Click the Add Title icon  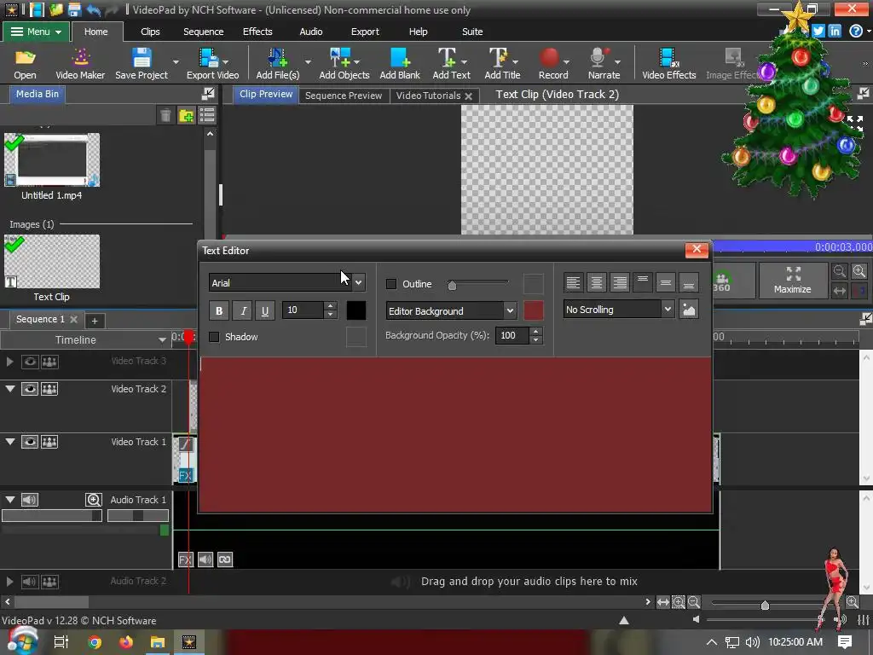pyautogui.click(x=502, y=63)
